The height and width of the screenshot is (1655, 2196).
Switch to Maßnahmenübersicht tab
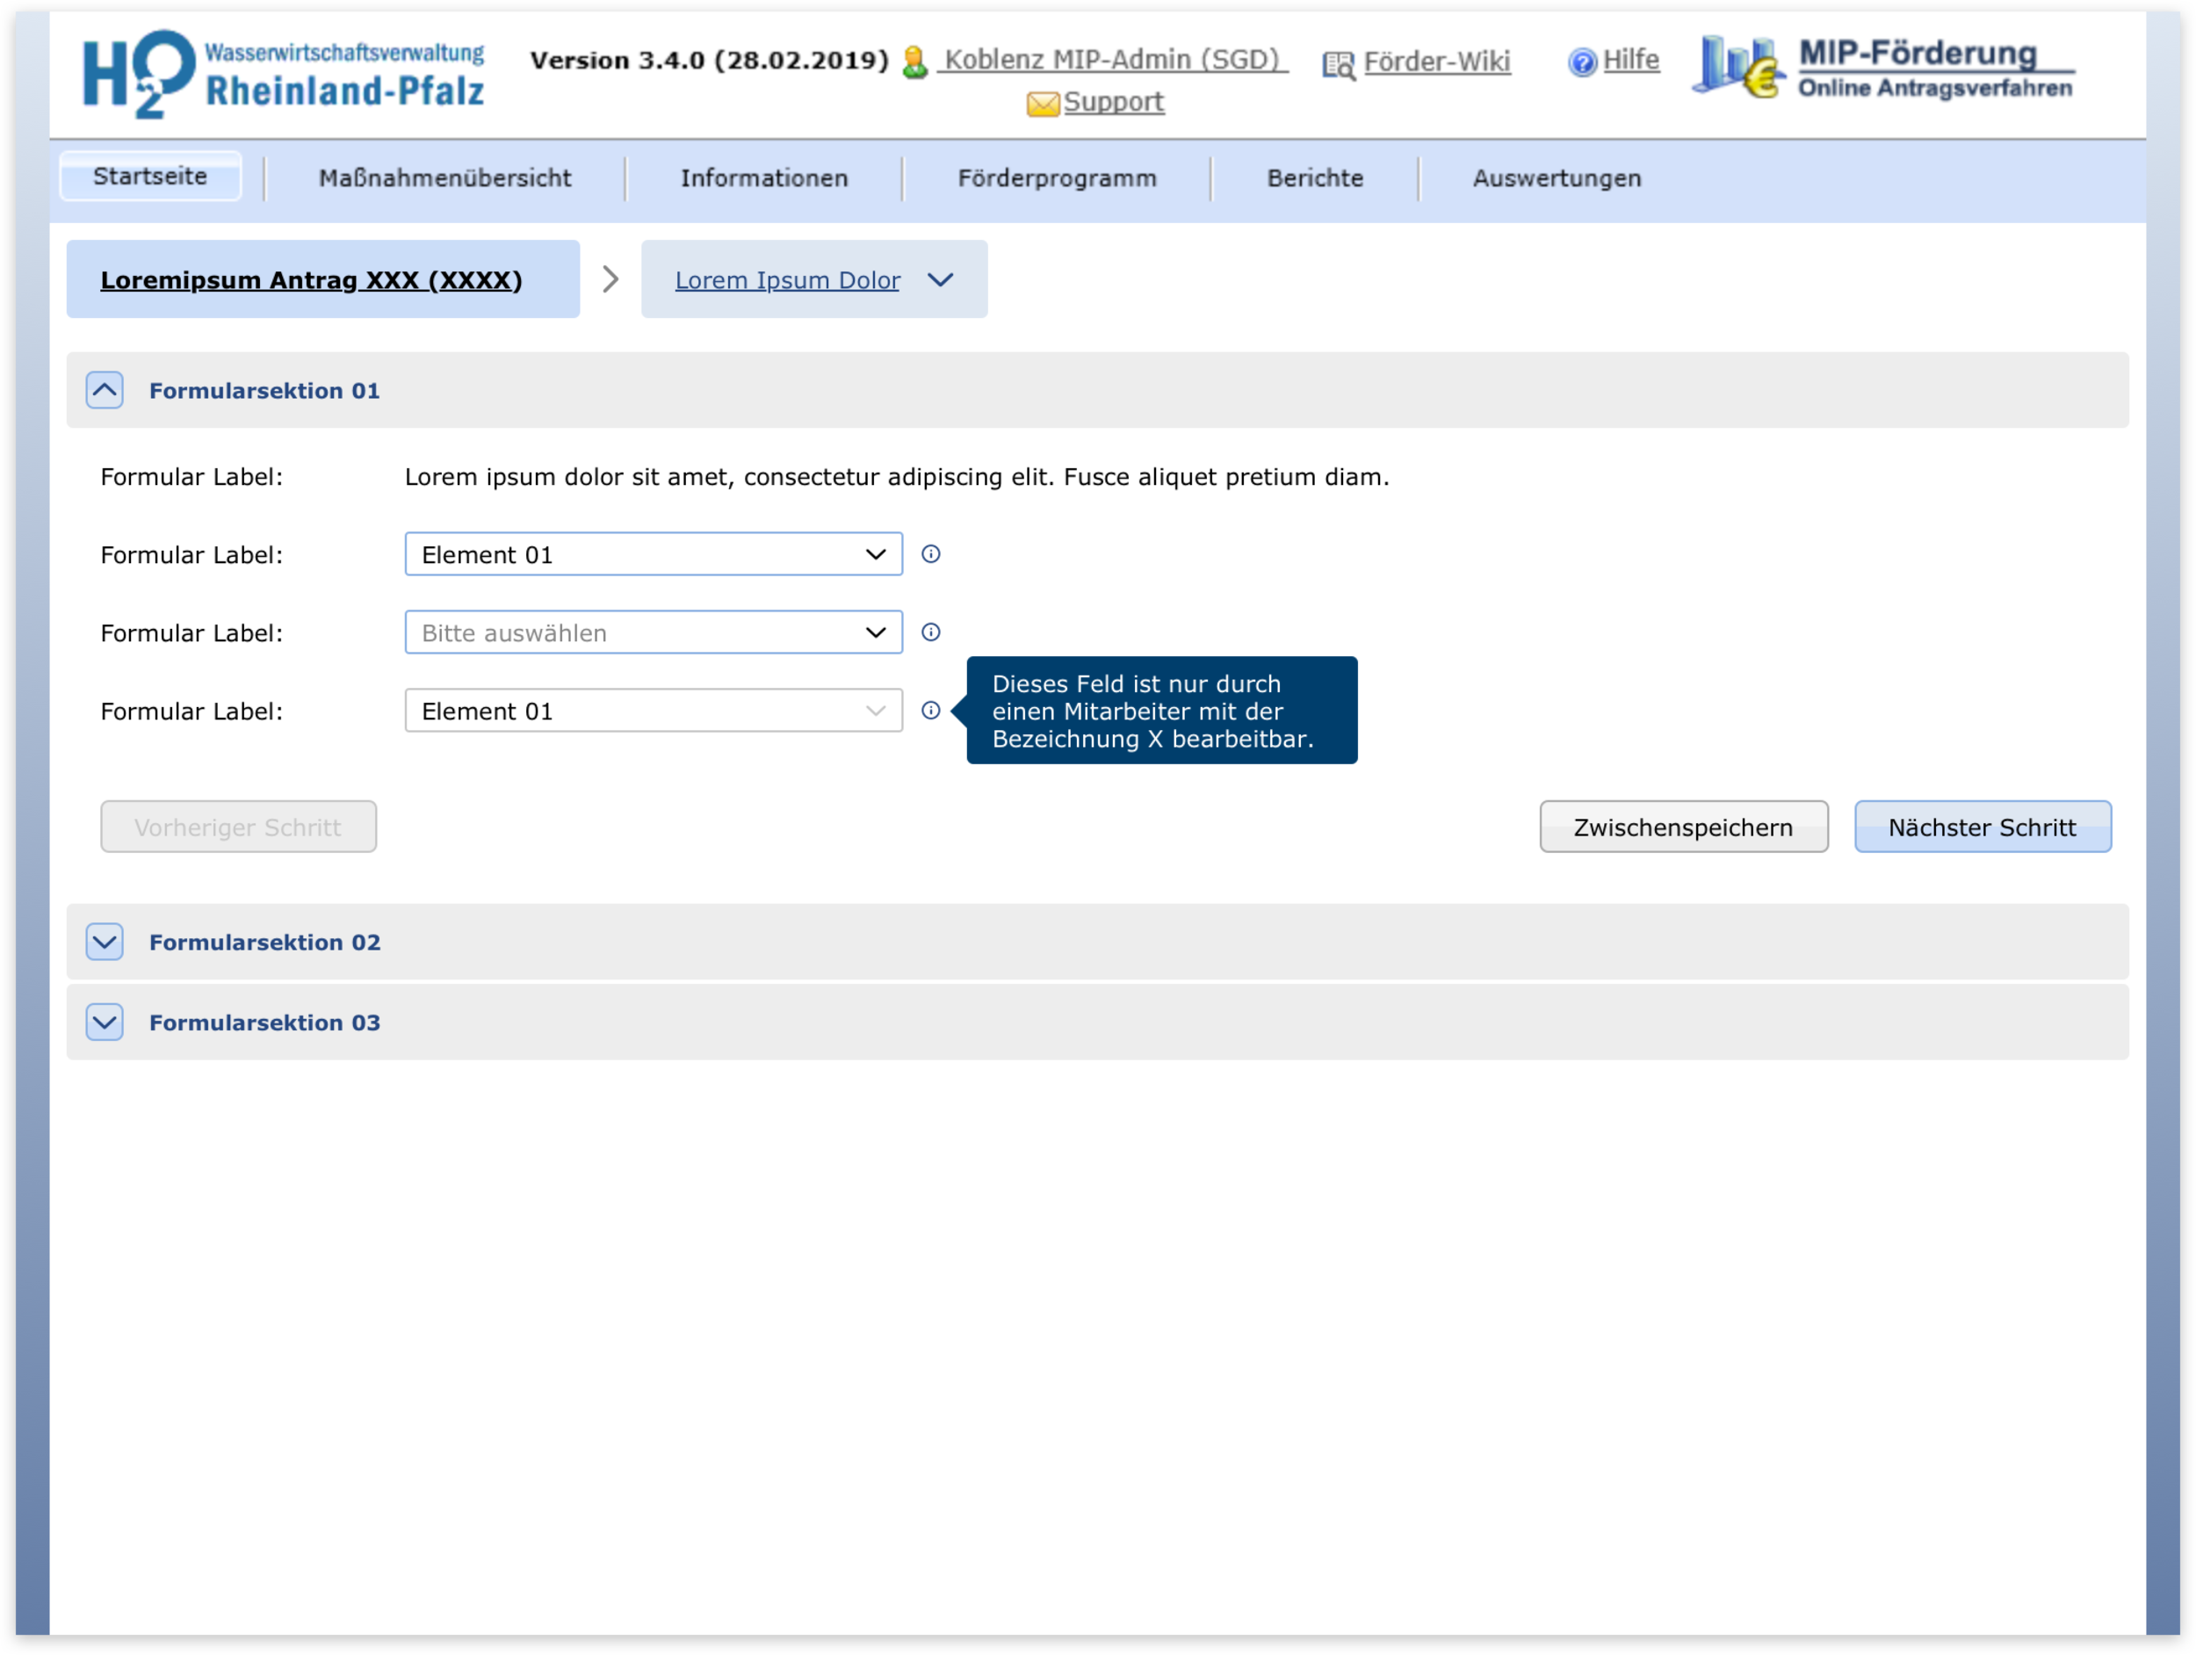pyautogui.click(x=444, y=178)
